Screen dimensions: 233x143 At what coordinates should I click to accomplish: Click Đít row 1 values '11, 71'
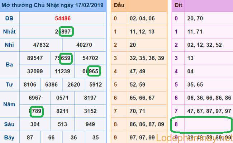point(195,32)
